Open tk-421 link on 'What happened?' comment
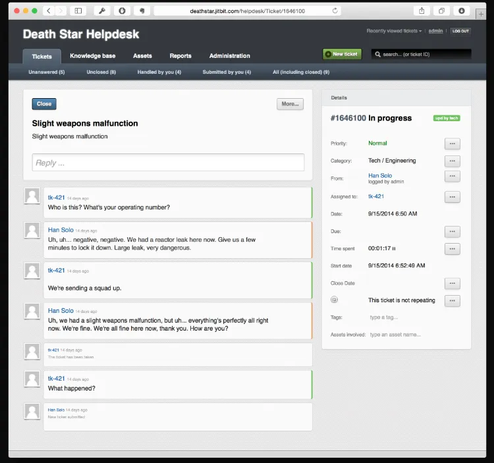Image resolution: width=494 pixels, height=463 pixels. click(x=56, y=378)
